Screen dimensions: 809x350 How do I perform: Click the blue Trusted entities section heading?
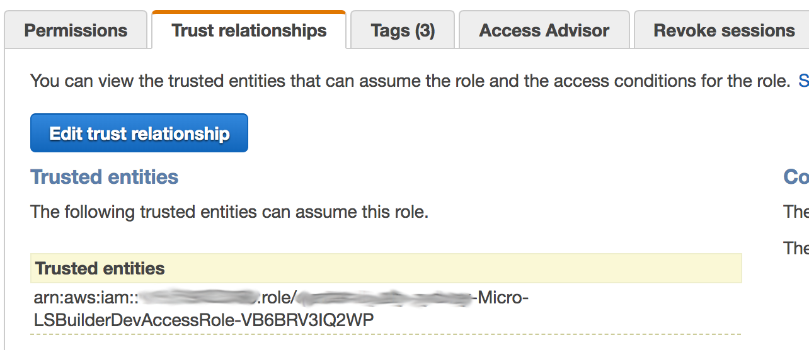105,177
